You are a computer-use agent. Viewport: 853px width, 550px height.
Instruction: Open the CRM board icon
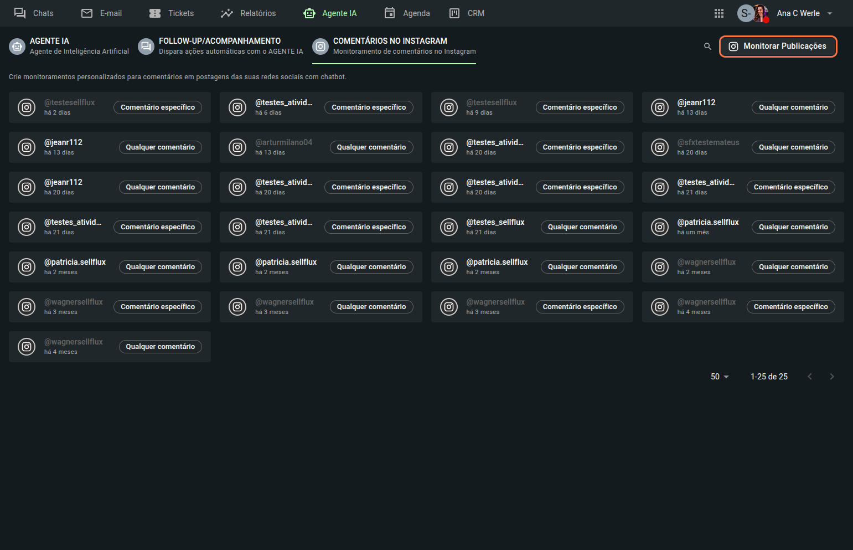coord(454,13)
